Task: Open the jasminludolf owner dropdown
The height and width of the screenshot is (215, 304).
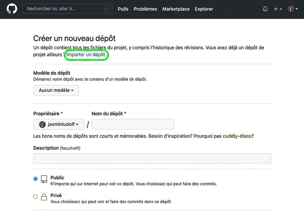Action: pyautogui.click(x=59, y=124)
